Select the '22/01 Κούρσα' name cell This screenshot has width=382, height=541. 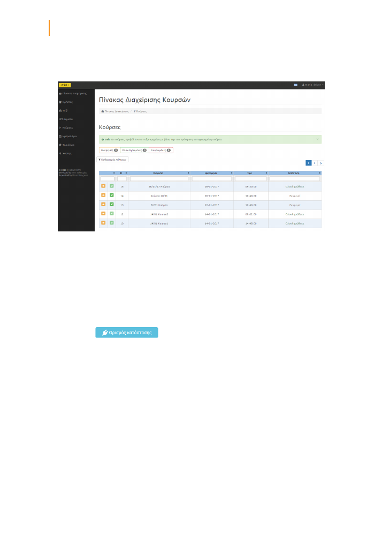[159, 205]
